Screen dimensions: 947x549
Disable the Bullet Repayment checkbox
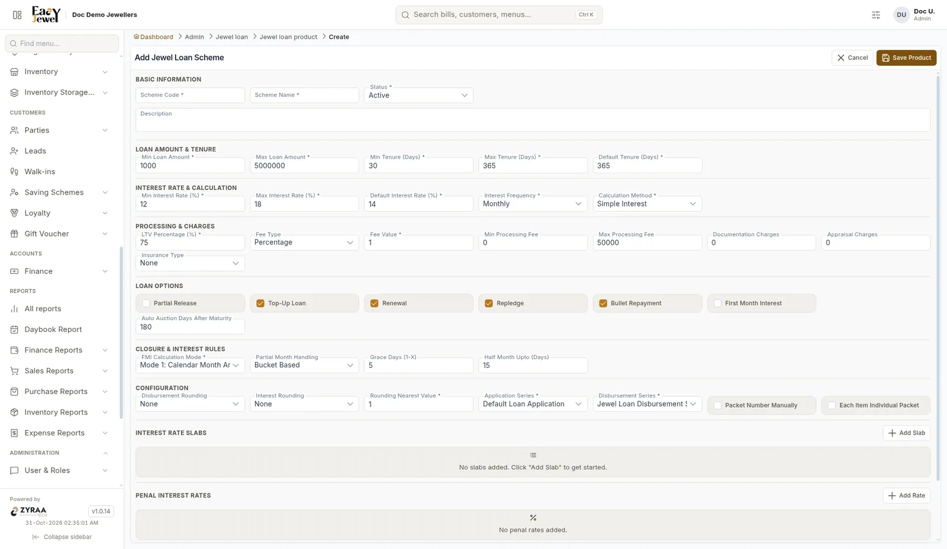603,303
